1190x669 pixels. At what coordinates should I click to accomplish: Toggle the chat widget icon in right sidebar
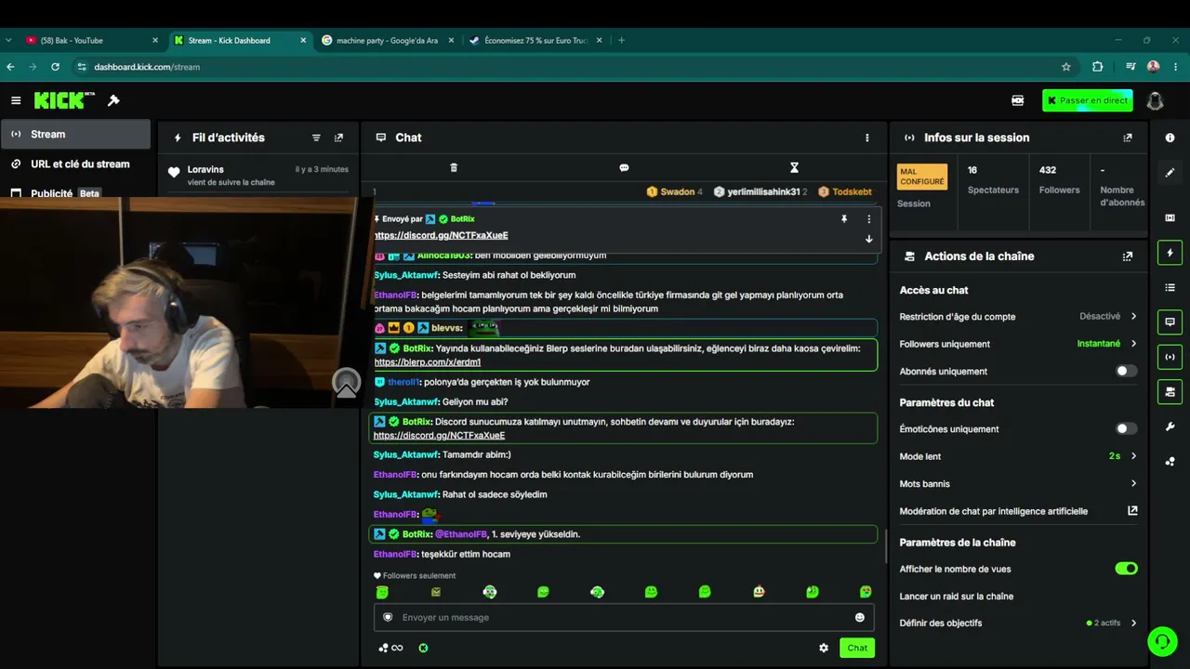pyautogui.click(x=1170, y=322)
